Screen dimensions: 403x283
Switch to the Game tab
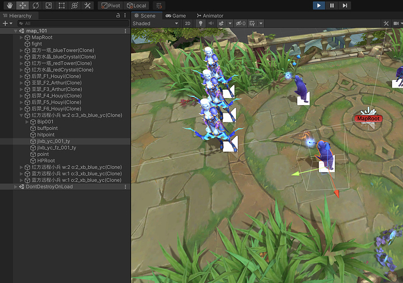[176, 16]
